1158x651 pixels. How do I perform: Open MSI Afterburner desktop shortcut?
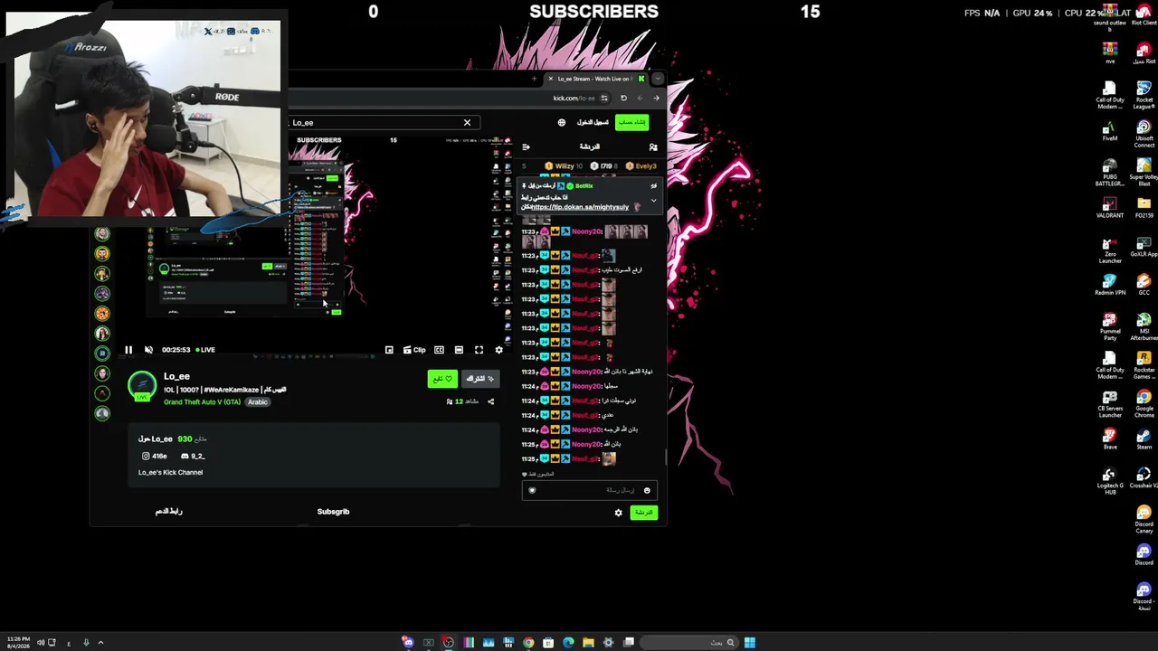pos(1144,326)
